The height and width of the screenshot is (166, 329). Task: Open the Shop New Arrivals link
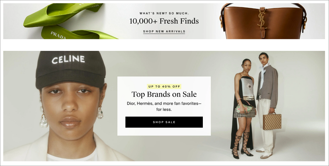[x=164, y=31]
